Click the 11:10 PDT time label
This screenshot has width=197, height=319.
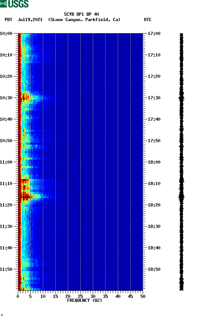[x=6, y=184]
